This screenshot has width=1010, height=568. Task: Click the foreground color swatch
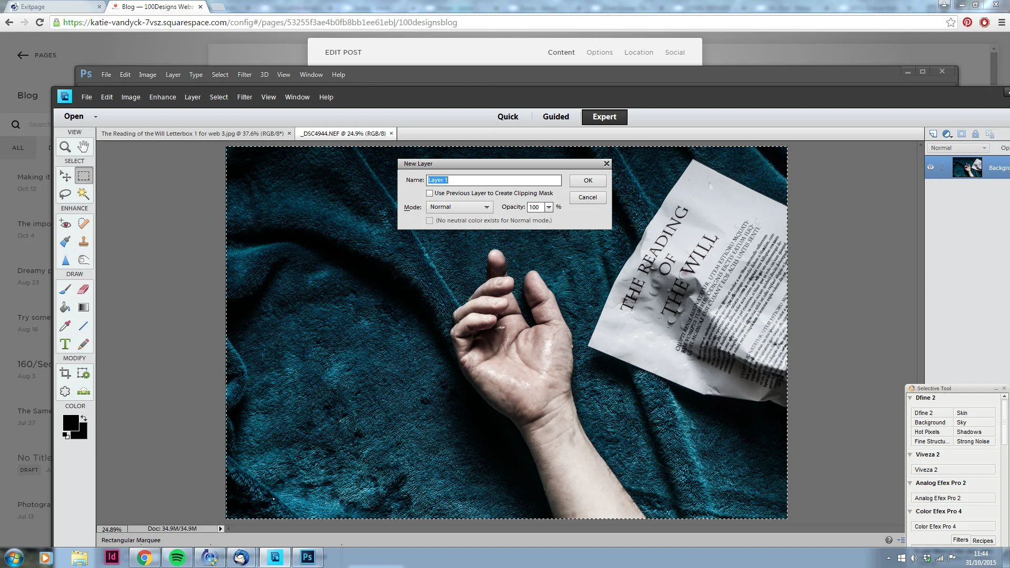point(70,422)
